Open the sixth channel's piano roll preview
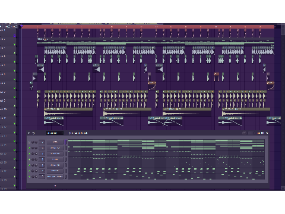 point(166,171)
